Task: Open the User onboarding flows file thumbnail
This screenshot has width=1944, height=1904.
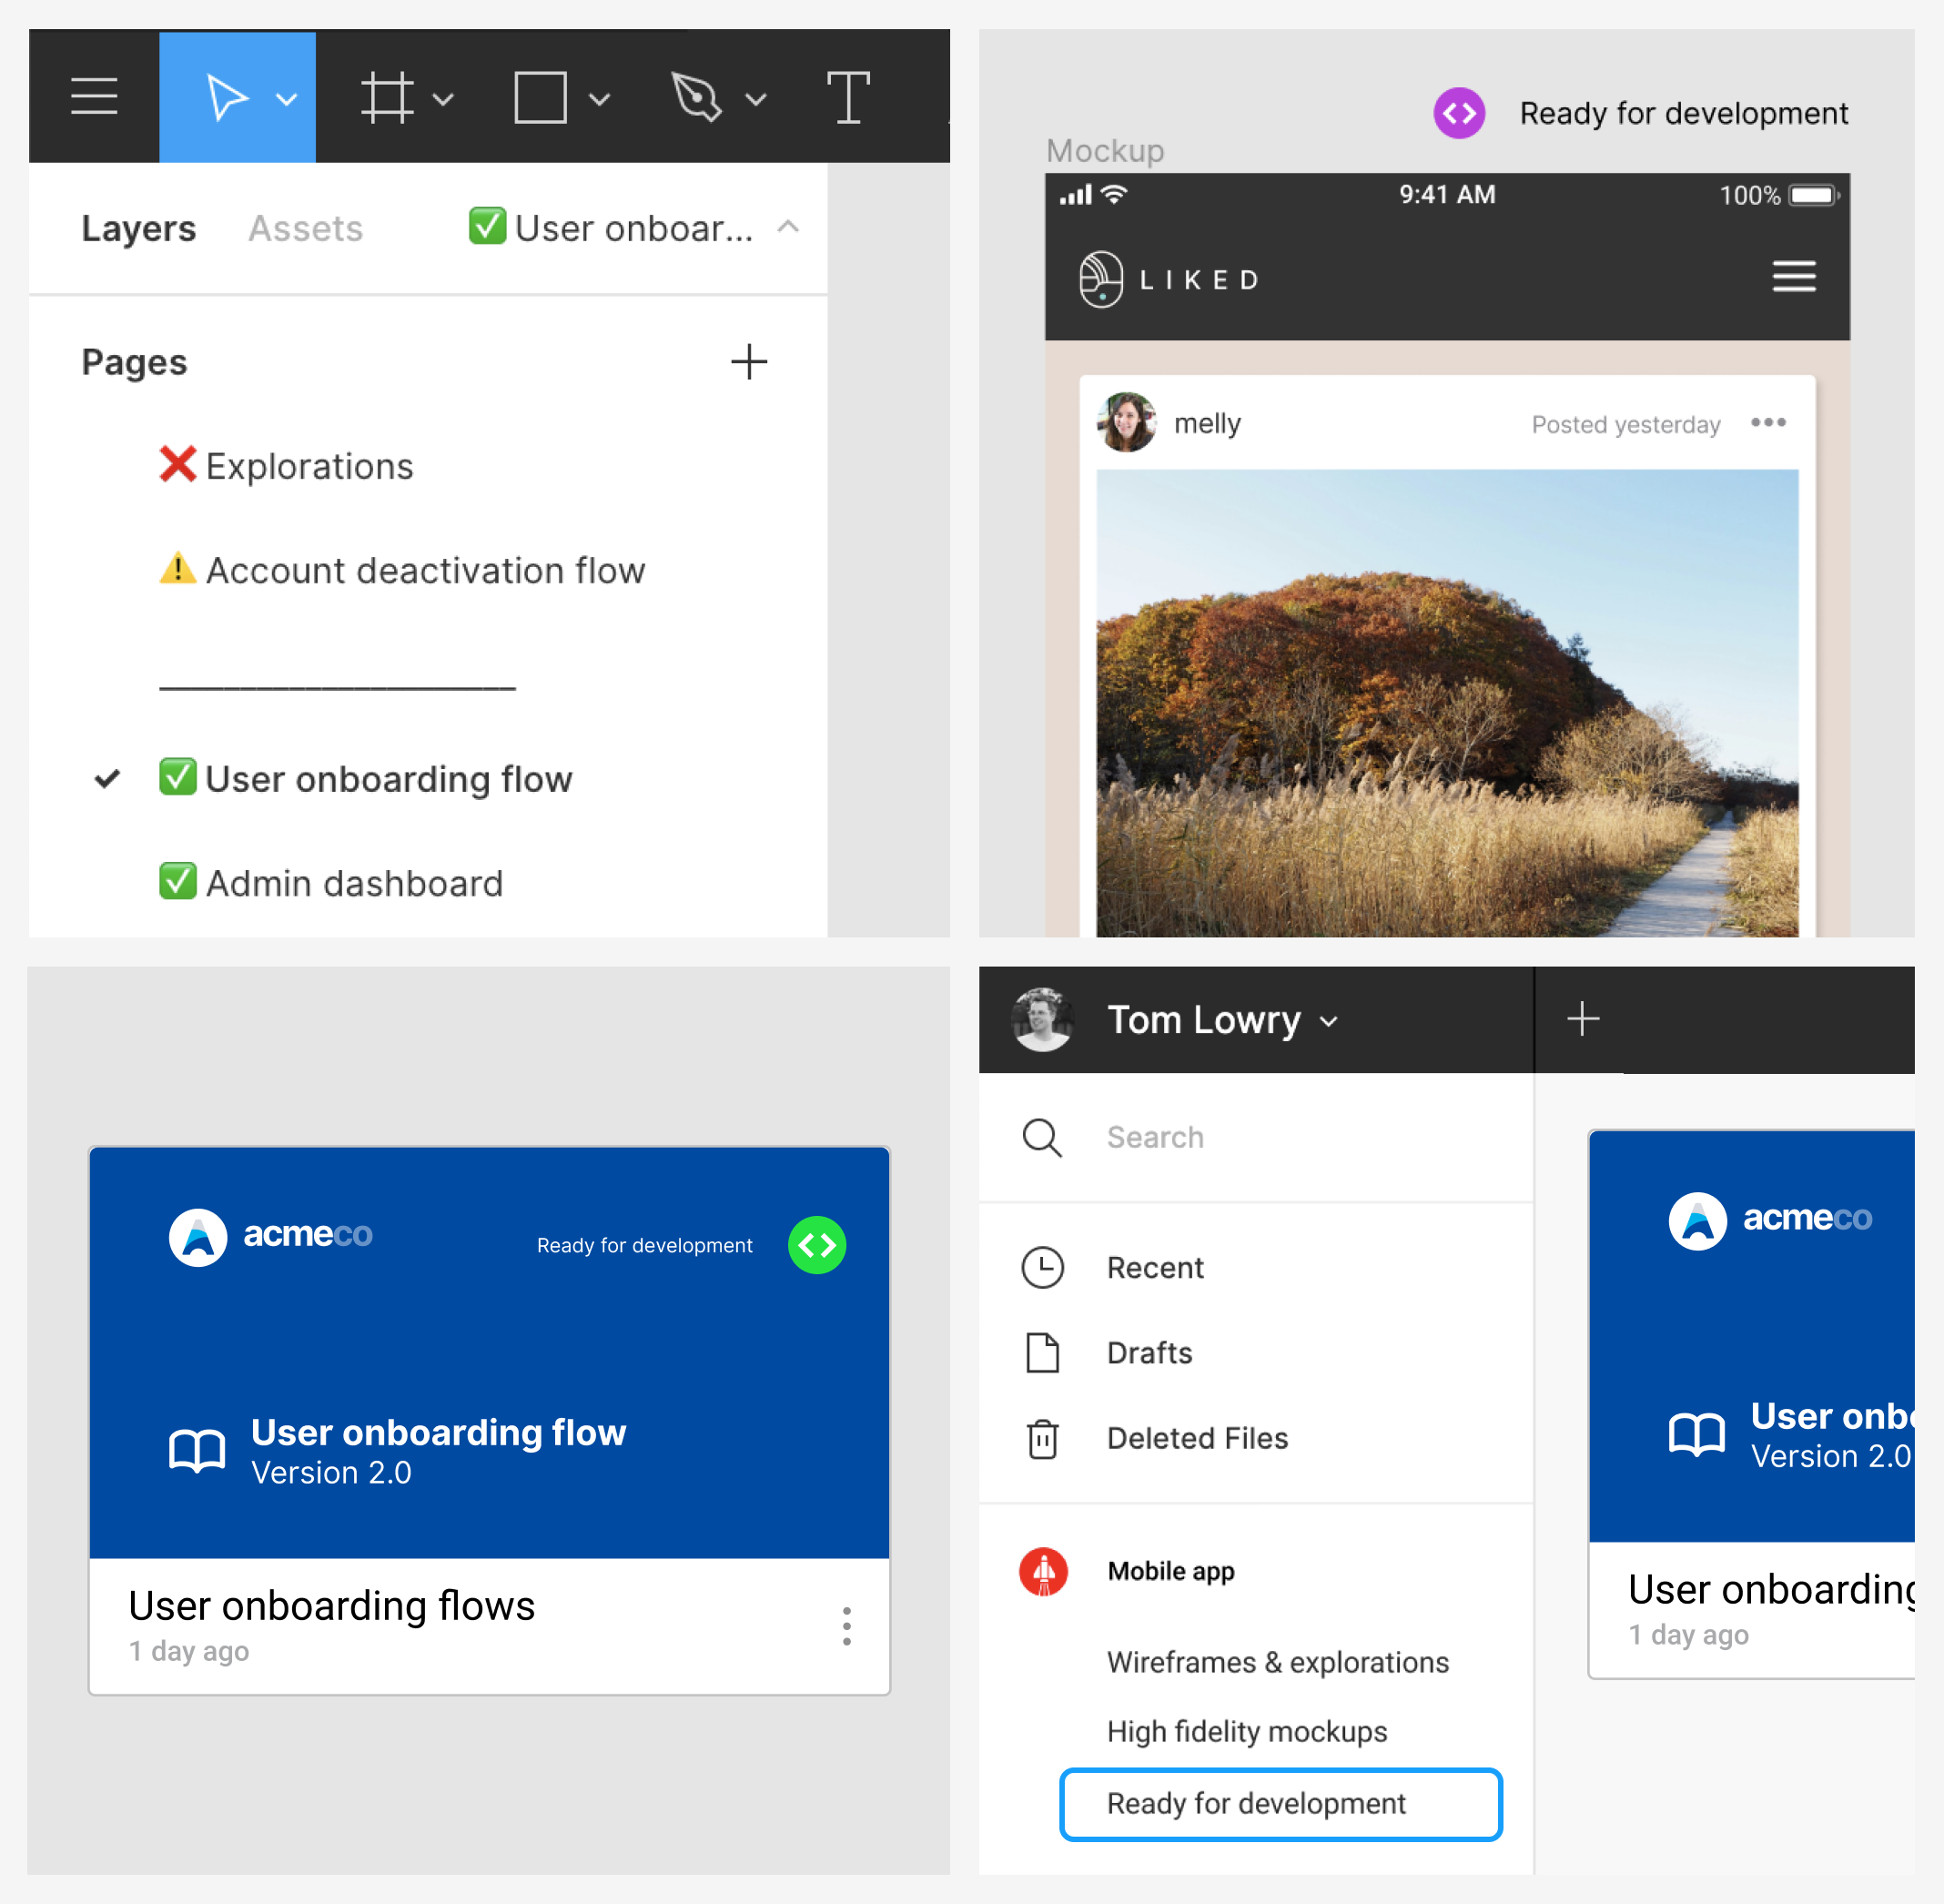Action: 489,1352
